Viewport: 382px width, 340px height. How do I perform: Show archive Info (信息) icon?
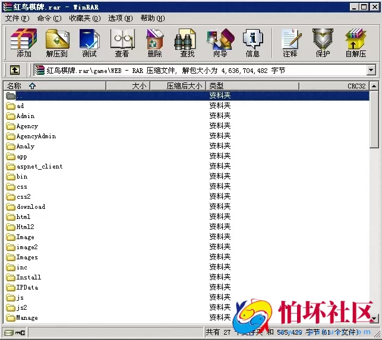click(252, 43)
